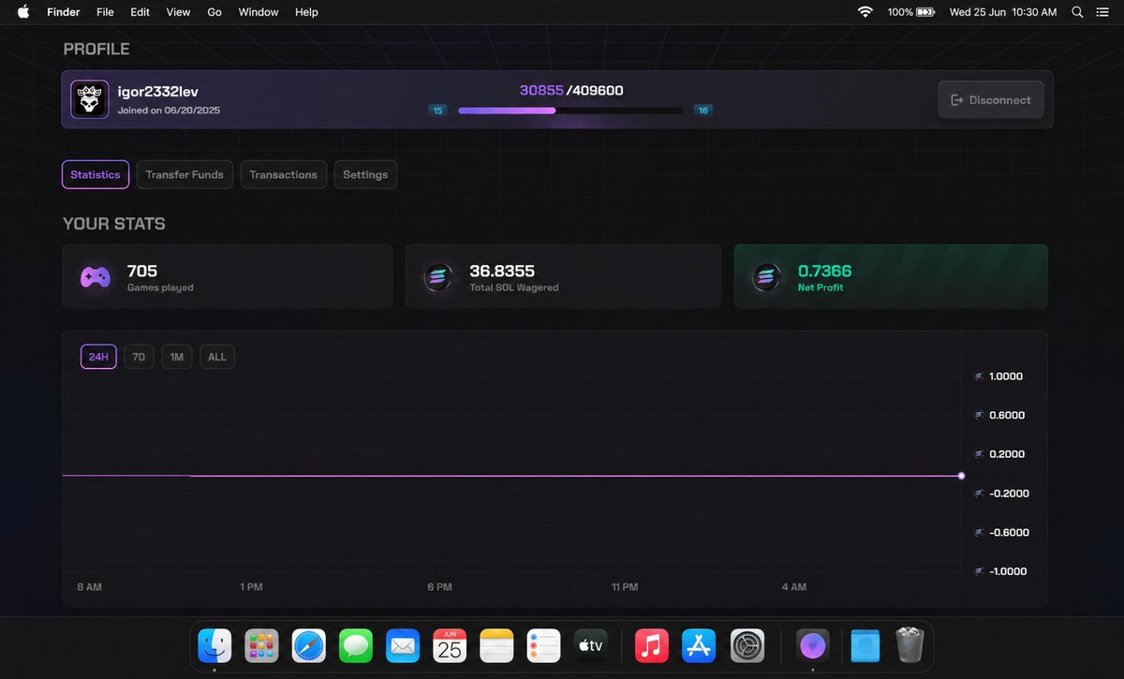Click the level 15 badge
This screenshot has height=679, width=1124.
coord(437,111)
